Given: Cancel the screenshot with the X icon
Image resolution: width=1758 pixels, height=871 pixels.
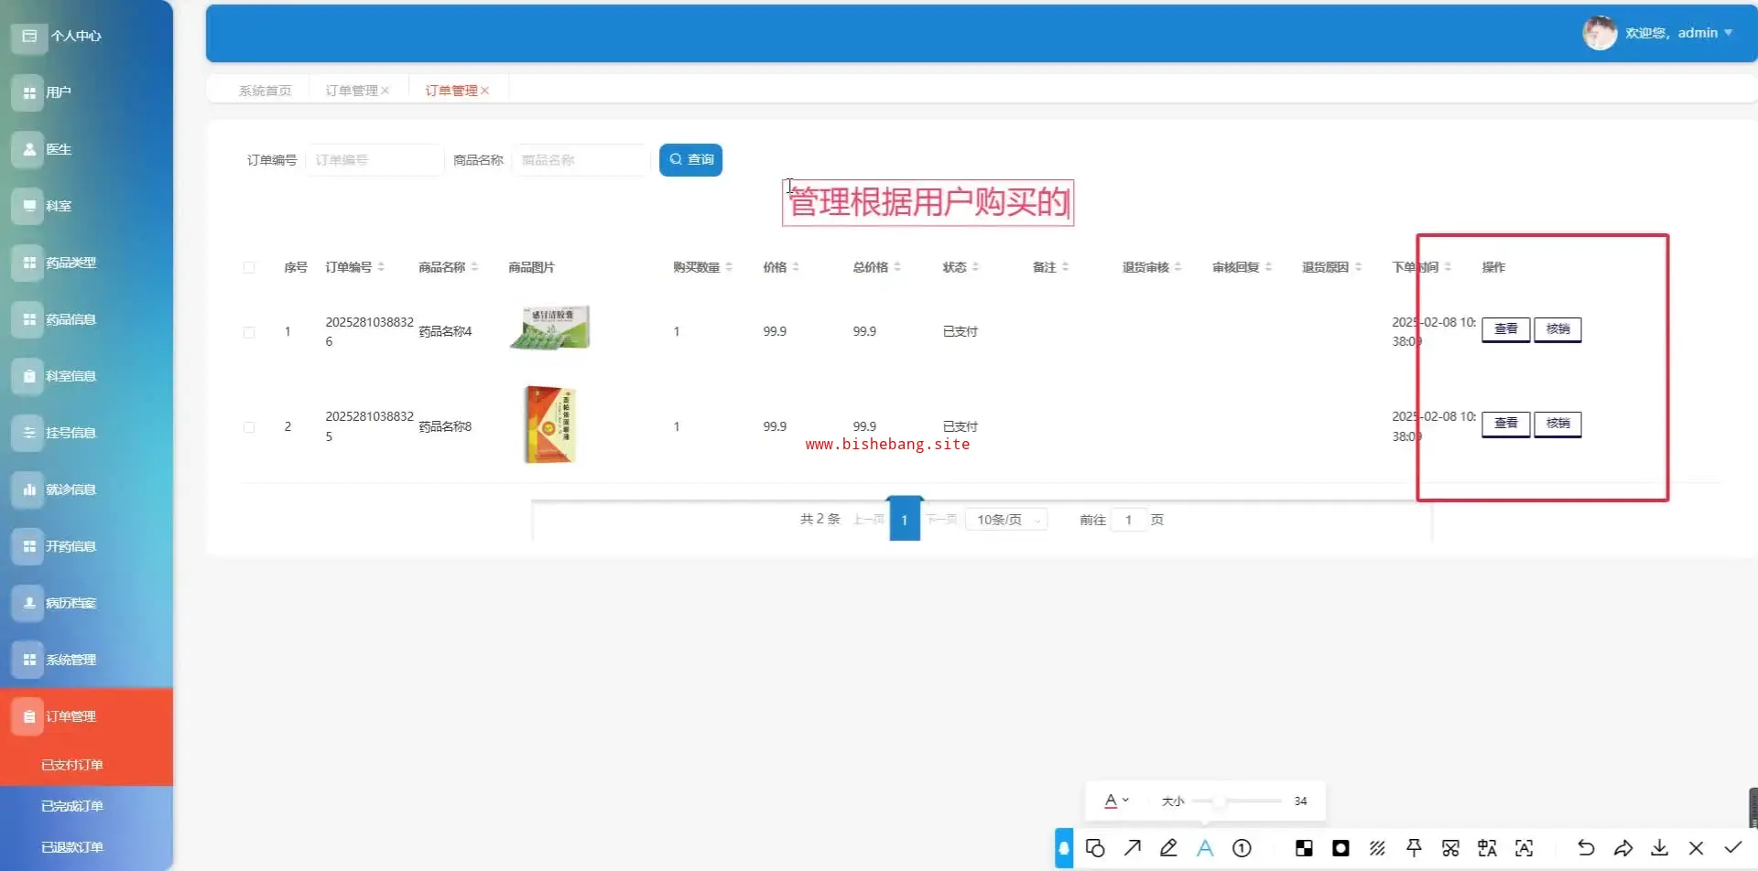Looking at the screenshot, I should click(x=1696, y=848).
